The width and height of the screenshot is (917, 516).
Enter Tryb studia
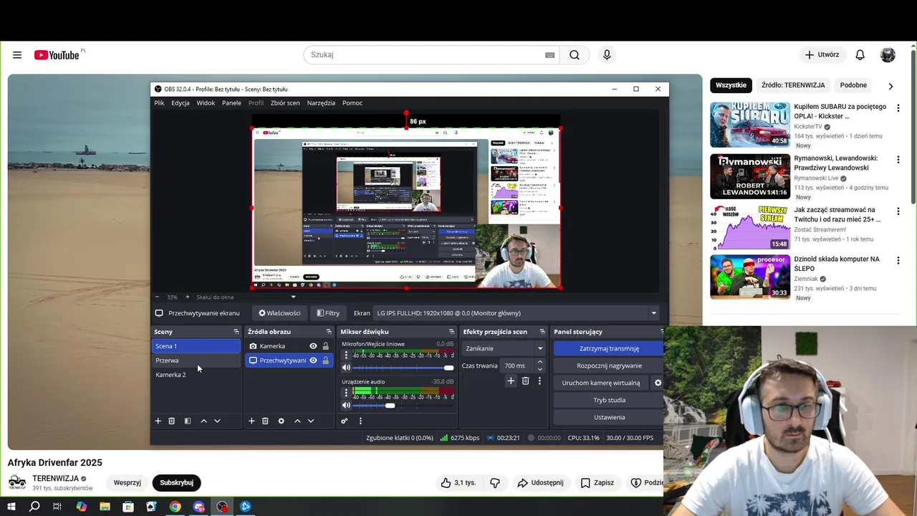[x=609, y=400]
